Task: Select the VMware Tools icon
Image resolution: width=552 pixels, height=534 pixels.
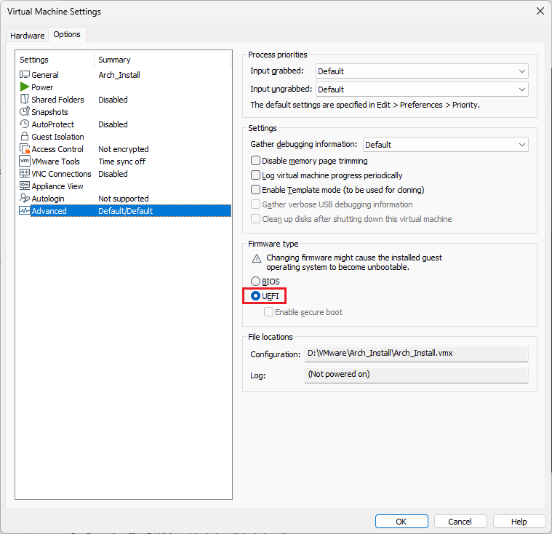Action: pyautogui.click(x=25, y=162)
